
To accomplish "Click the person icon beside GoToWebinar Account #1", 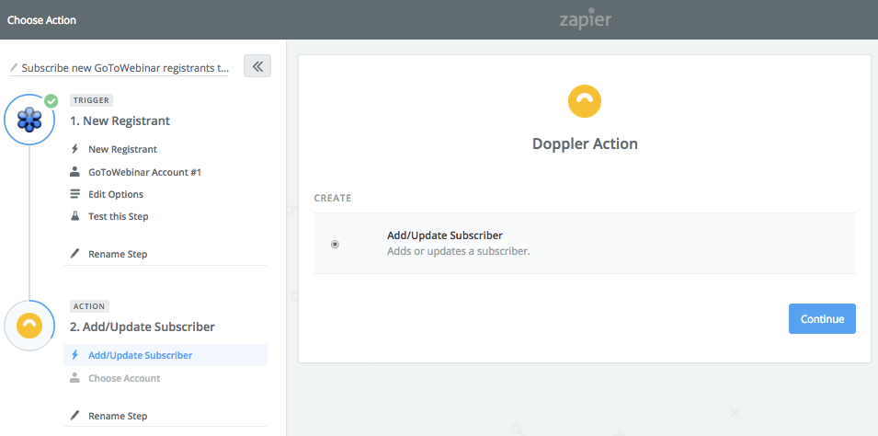I will click(x=74, y=171).
